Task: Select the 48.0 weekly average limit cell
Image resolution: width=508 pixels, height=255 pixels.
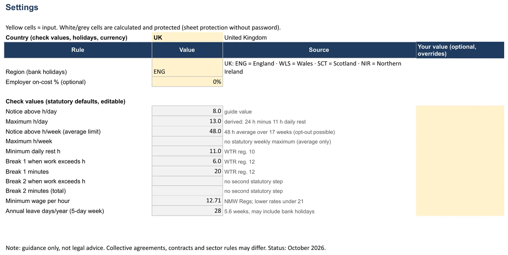Action: [187, 131]
